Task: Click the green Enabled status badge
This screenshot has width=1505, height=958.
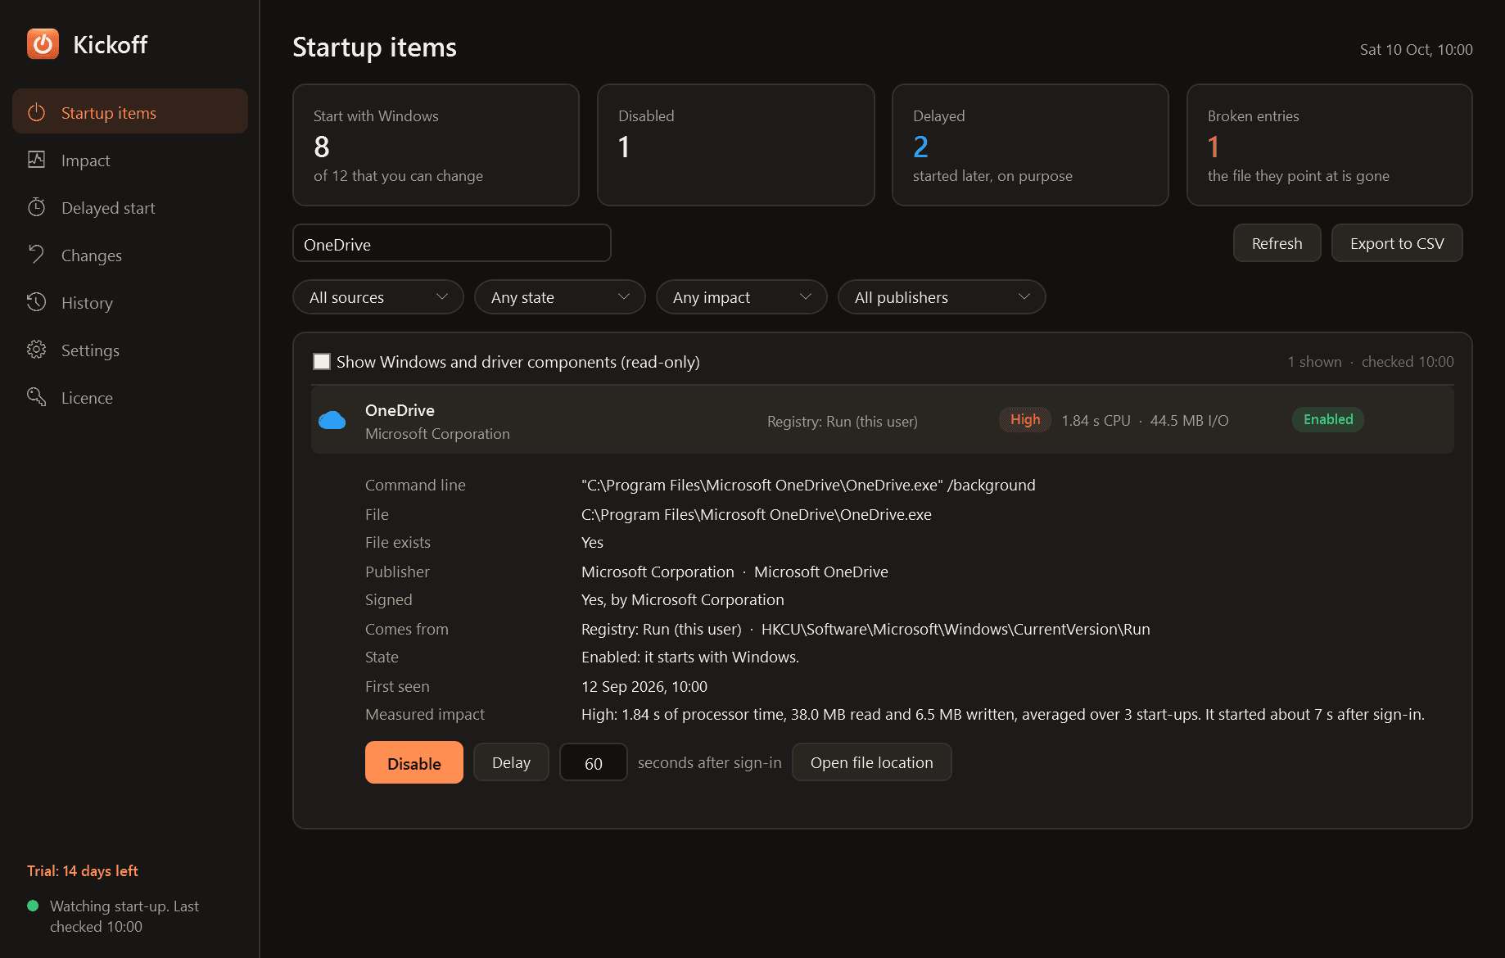Action: [x=1327, y=419]
